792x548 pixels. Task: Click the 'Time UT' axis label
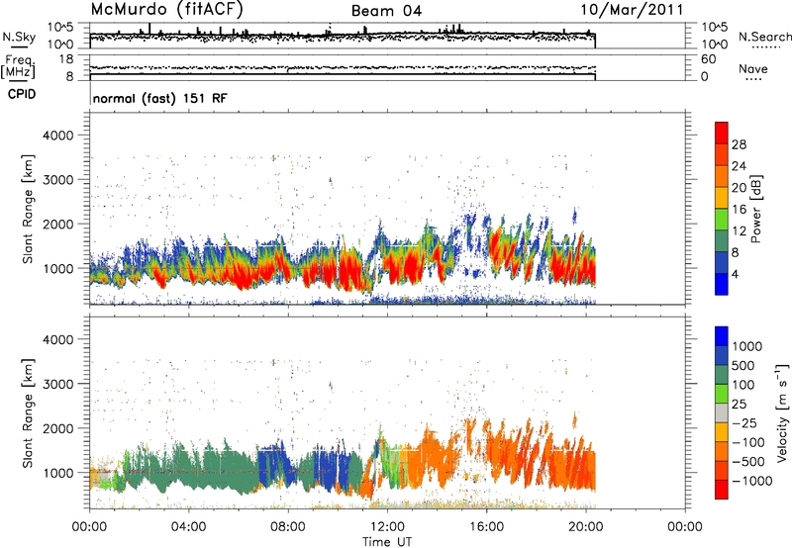(x=387, y=542)
